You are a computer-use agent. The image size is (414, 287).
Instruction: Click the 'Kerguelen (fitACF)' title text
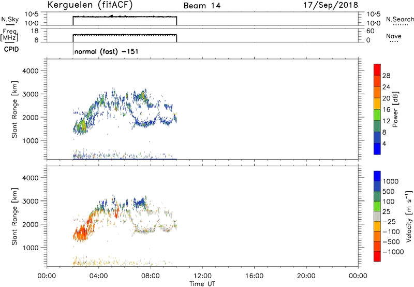(90, 5)
